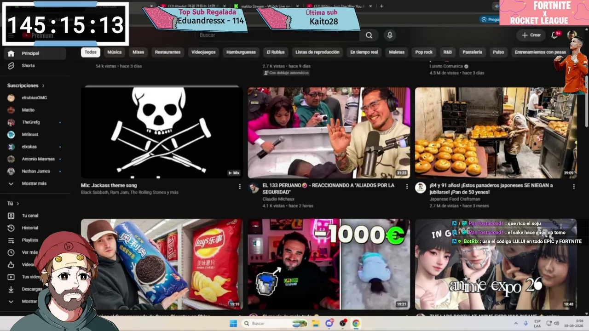Open the Windows Start button
589x331 pixels.
[x=233, y=324]
